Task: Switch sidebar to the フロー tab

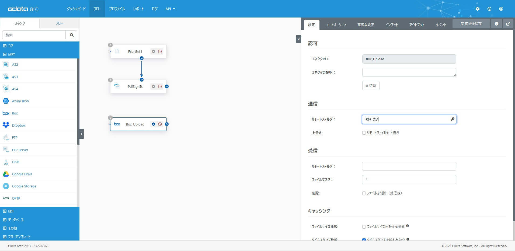Action: [x=60, y=23]
